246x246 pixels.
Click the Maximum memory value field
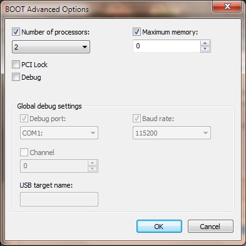167,46
